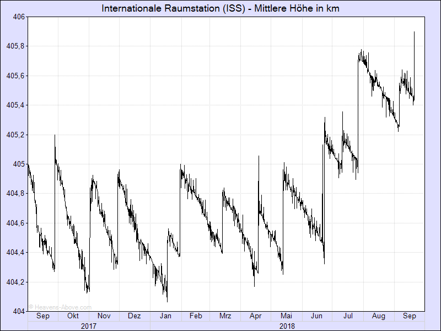Click the Okt month label
The image size is (441, 331).
(x=73, y=316)
